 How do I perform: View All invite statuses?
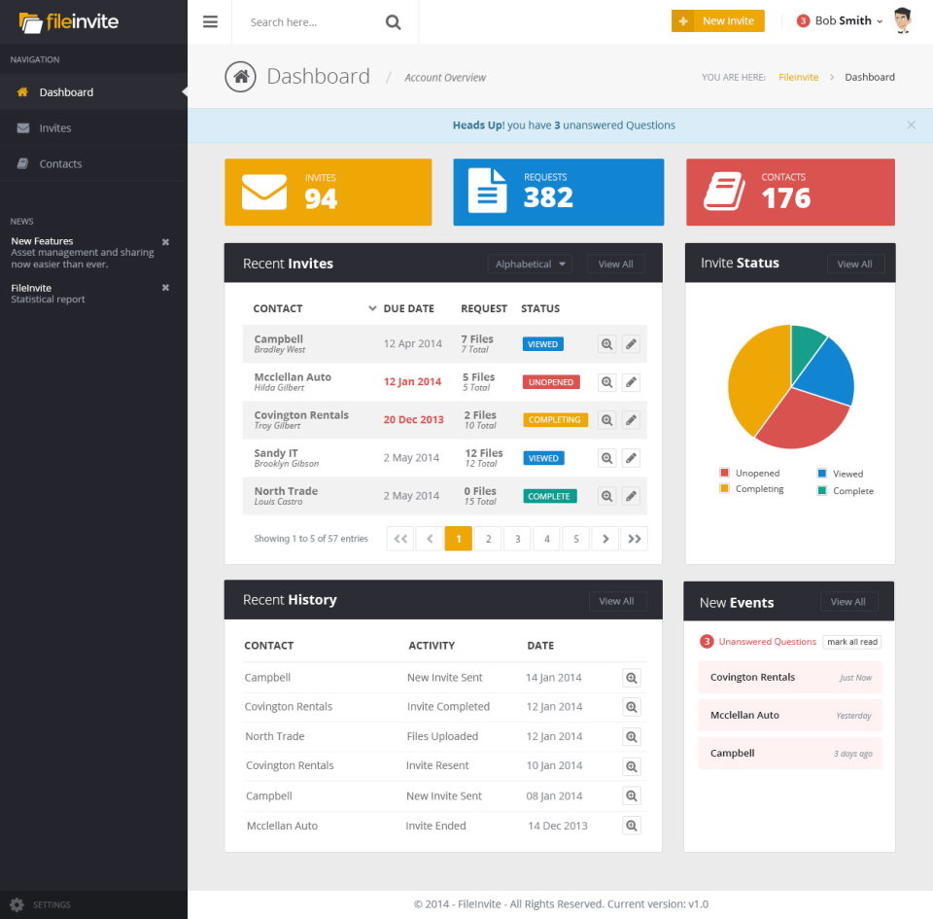tap(855, 263)
